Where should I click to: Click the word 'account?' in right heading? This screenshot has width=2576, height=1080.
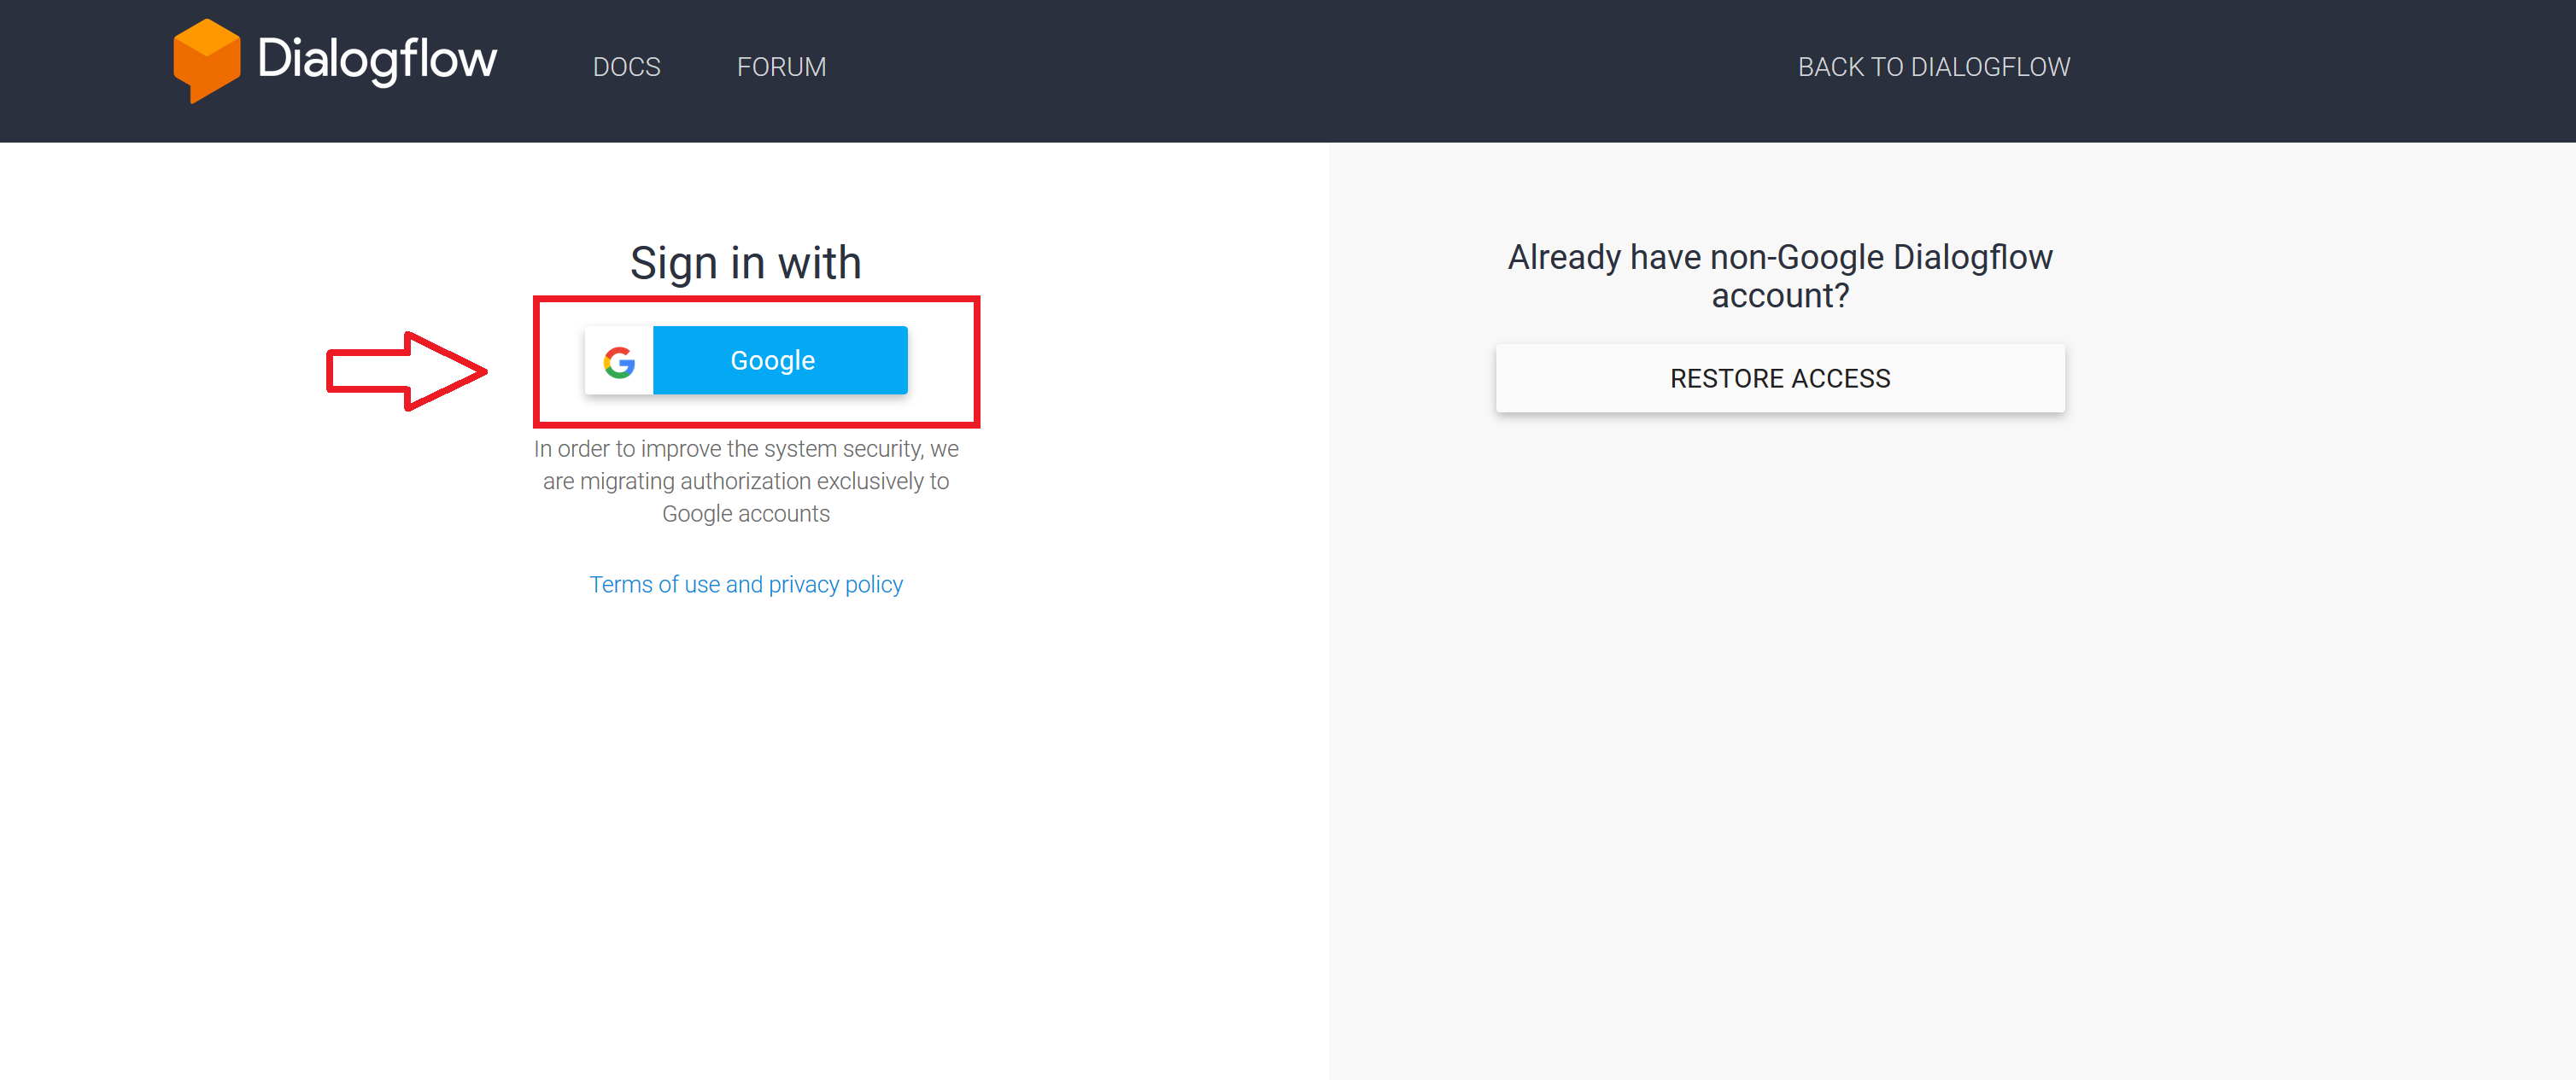(x=1780, y=296)
